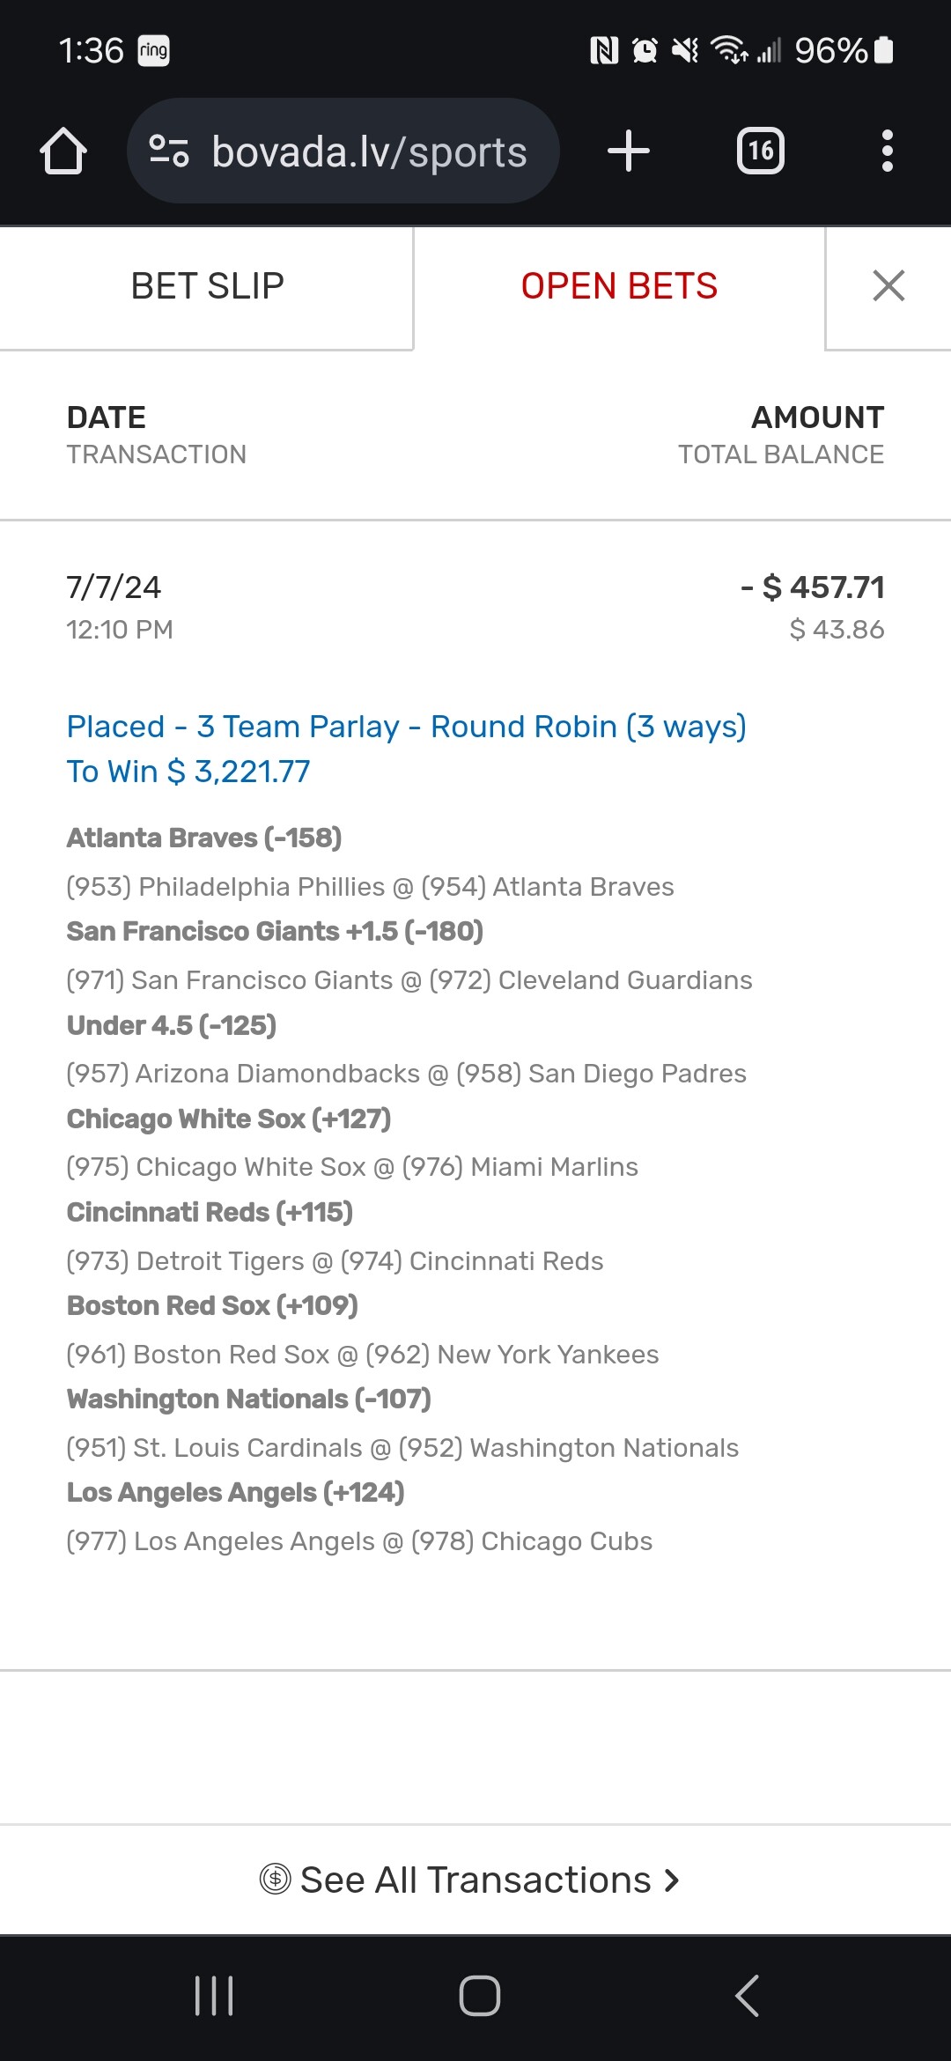Tap the - $ 457.71 amount entry
951x2061 pixels.
pyautogui.click(x=812, y=587)
